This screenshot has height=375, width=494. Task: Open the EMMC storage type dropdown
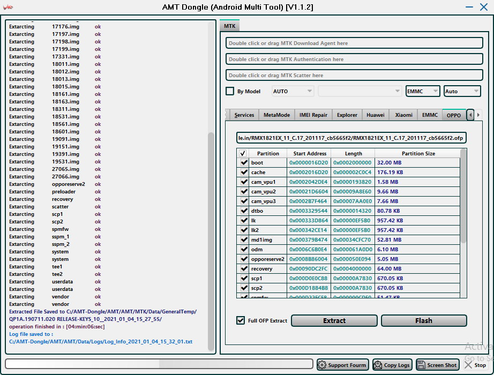(x=423, y=92)
